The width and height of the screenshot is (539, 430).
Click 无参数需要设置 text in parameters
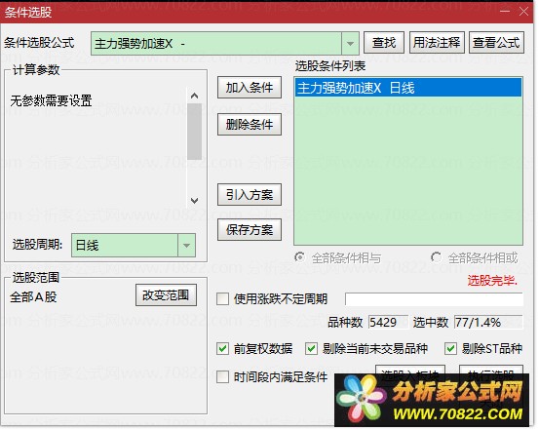(x=51, y=100)
